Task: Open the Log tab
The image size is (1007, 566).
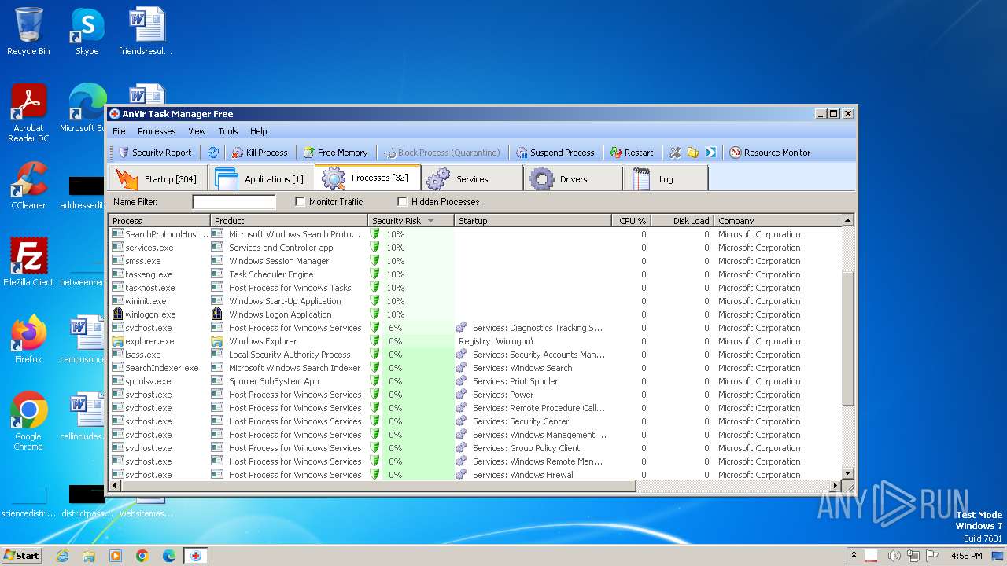Action: (x=666, y=178)
